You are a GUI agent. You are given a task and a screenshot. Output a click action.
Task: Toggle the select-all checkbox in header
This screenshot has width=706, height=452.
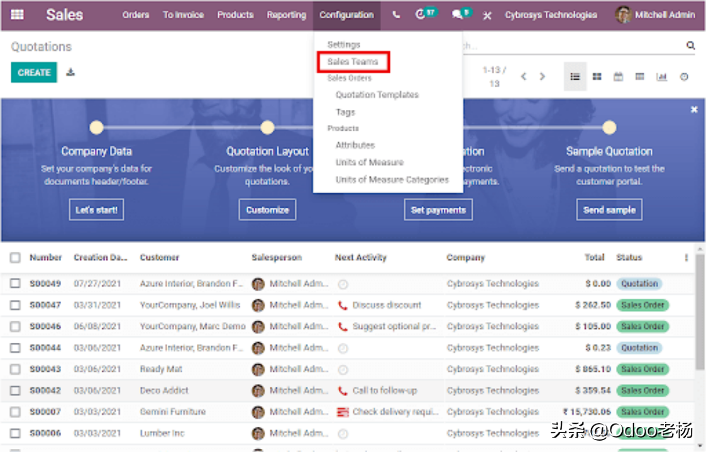(15, 257)
